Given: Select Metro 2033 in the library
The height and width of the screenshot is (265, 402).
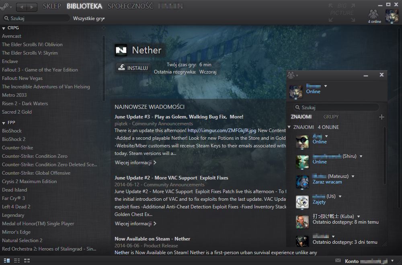Looking at the screenshot, I should click(x=14, y=95).
